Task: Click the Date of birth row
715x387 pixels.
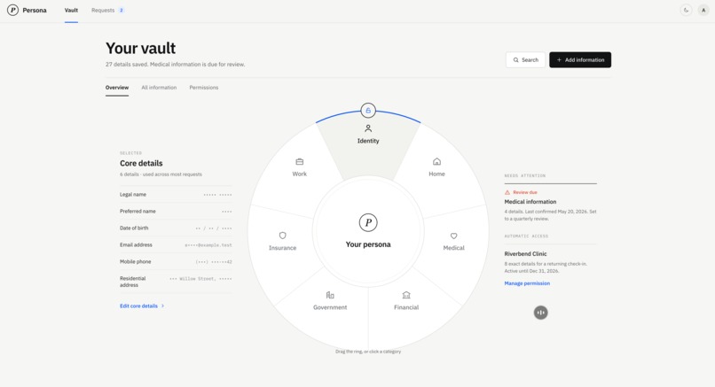Action: [176, 228]
